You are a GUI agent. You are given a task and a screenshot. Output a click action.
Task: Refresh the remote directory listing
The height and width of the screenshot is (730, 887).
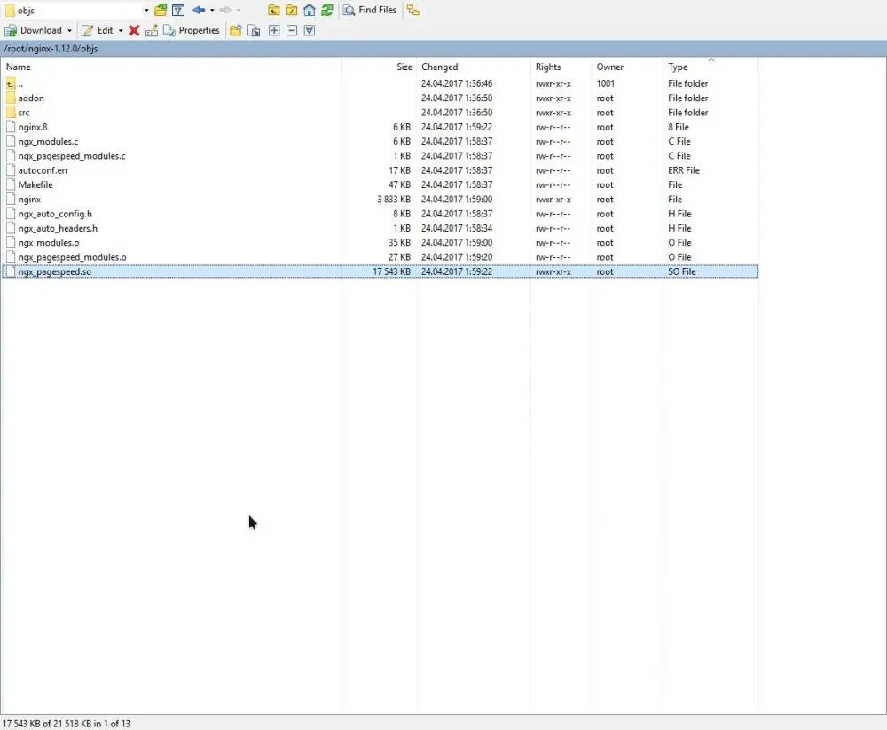point(327,10)
